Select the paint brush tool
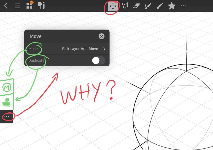The image size is (213, 150). click(148, 6)
